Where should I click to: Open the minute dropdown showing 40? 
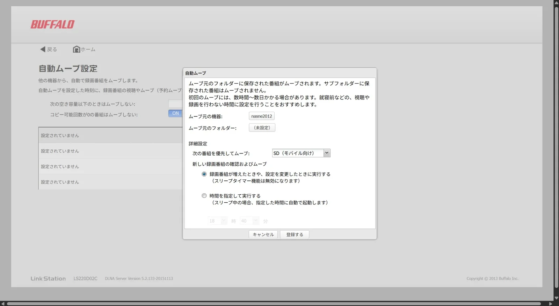click(249, 221)
